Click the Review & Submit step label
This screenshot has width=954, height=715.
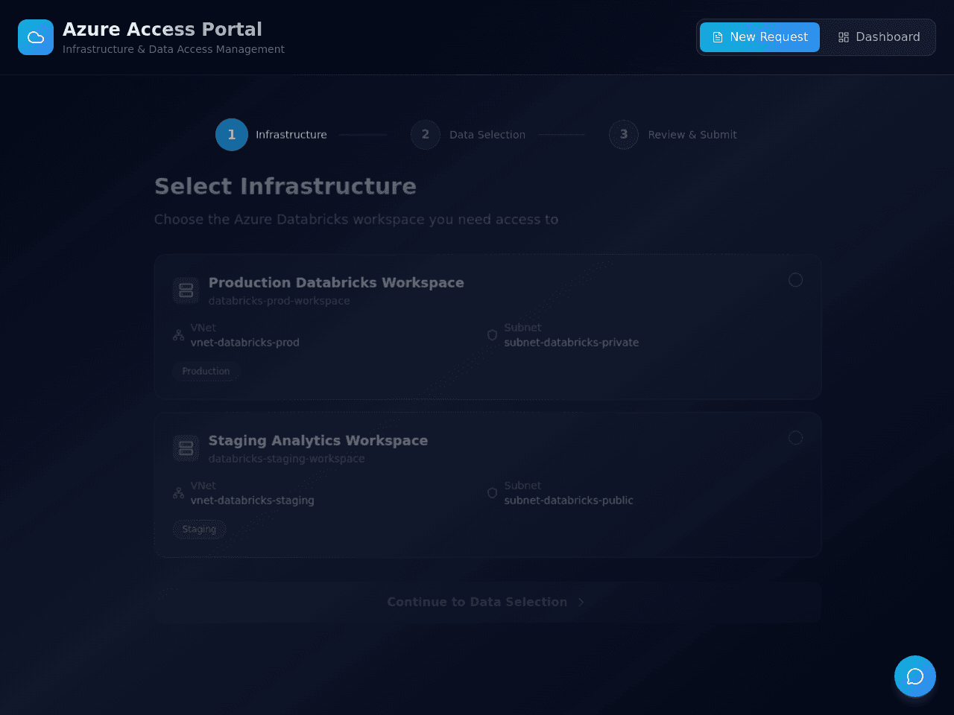[692, 135]
